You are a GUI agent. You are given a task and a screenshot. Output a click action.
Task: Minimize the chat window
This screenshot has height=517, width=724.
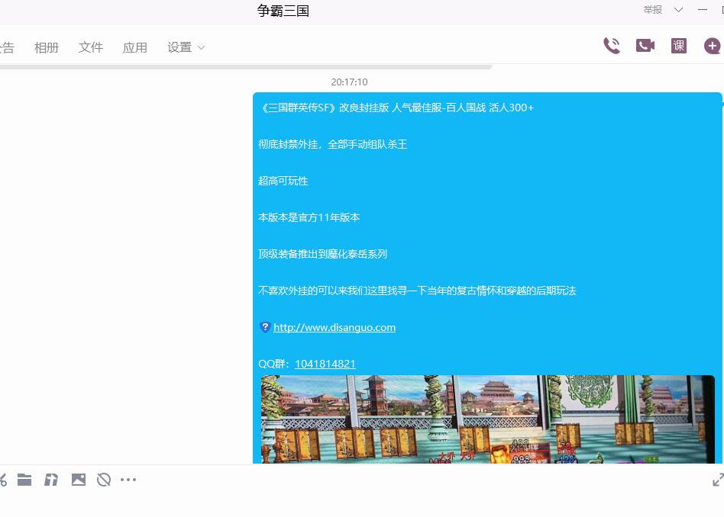(703, 10)
